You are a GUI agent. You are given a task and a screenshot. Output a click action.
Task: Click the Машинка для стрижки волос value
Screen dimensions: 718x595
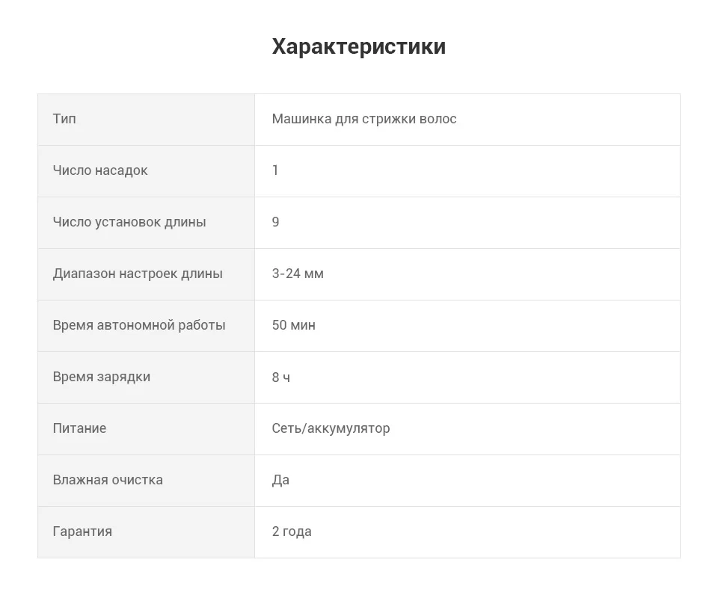click(x=364, y=119)
